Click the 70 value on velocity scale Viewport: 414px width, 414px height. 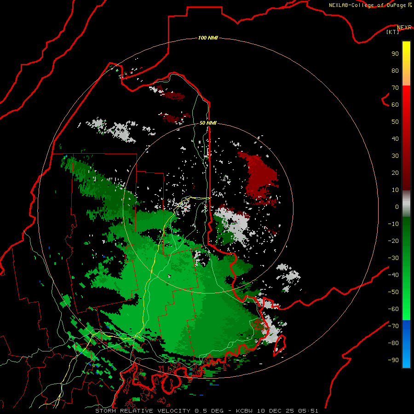tap(395, 88)
